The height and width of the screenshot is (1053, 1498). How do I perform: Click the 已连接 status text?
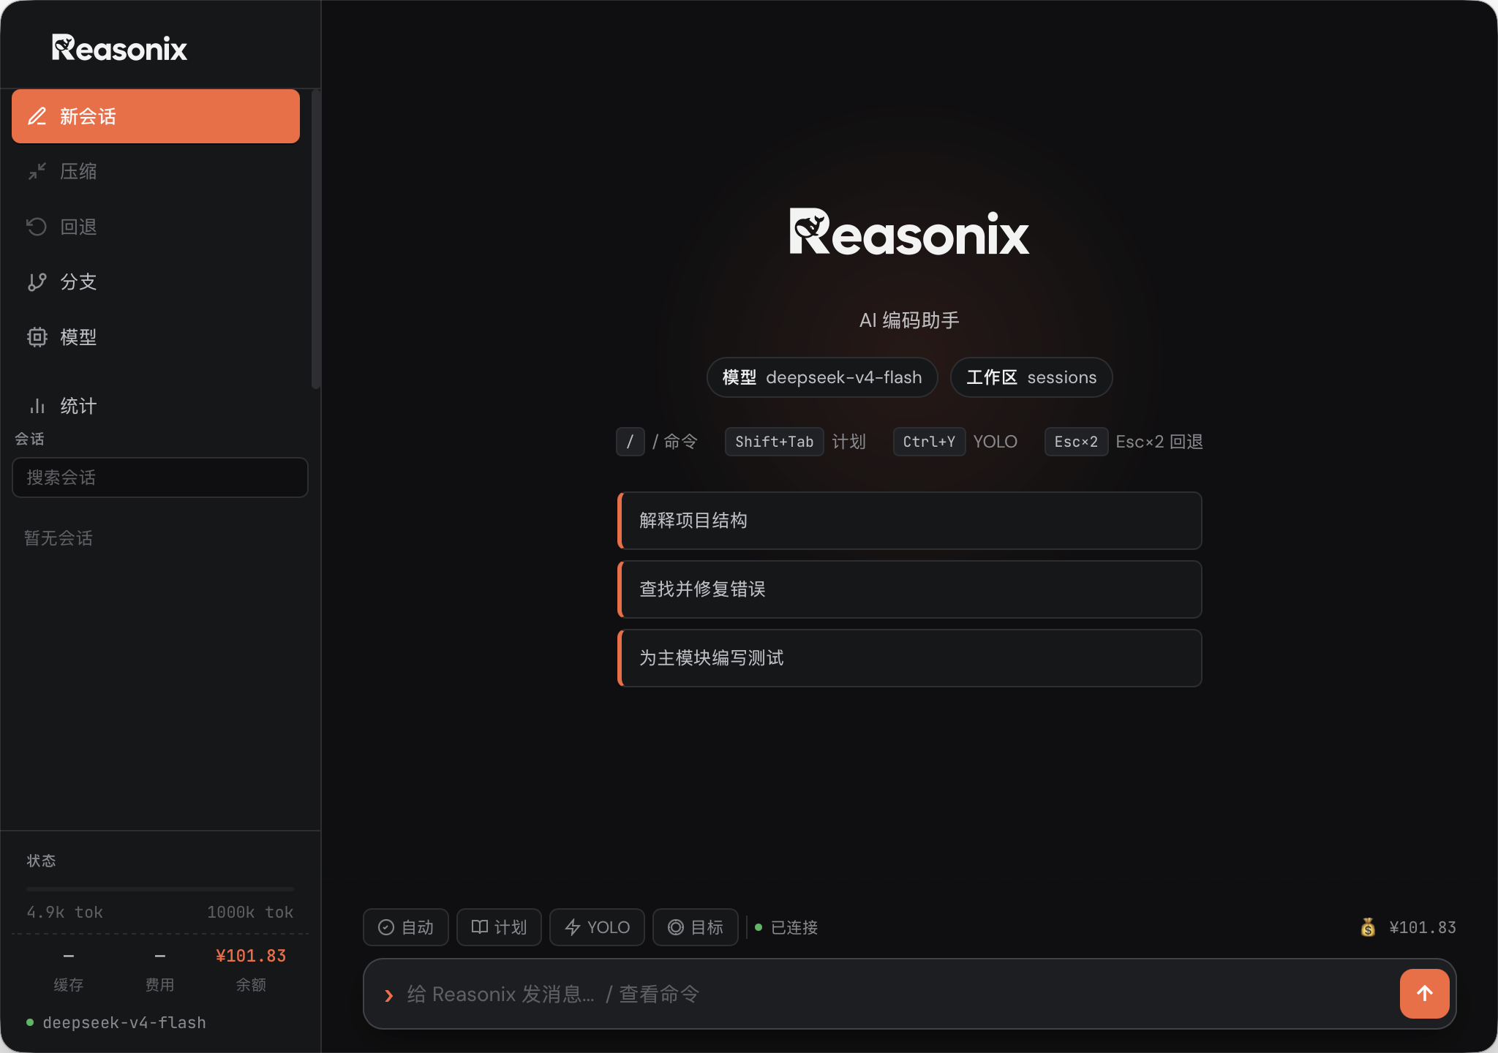(x=794, y=927)
